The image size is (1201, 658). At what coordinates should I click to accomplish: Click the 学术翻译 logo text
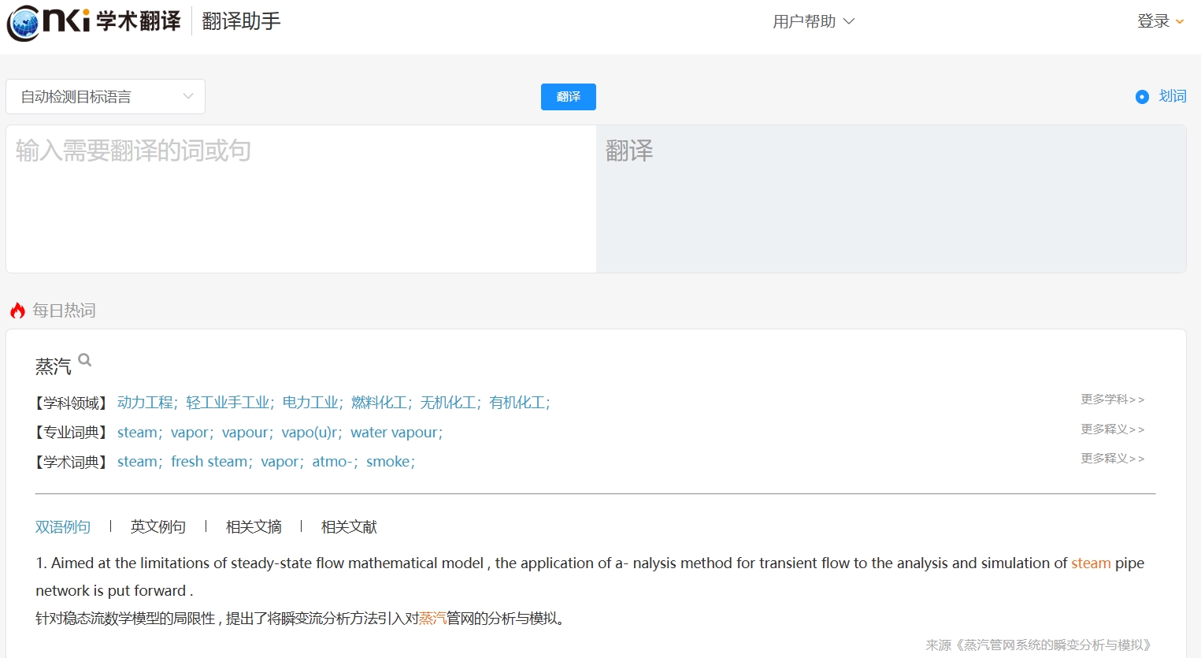(x=139, y=21)
